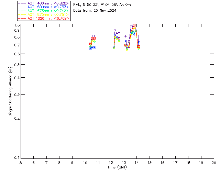This screenshot has height=176, width=220.
Task: Click the PML station location text
Action: click(x=102, y=5)
